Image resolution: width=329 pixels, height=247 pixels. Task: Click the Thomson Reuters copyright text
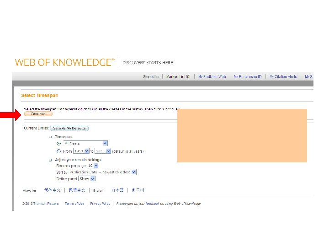[x=41, y=204]
